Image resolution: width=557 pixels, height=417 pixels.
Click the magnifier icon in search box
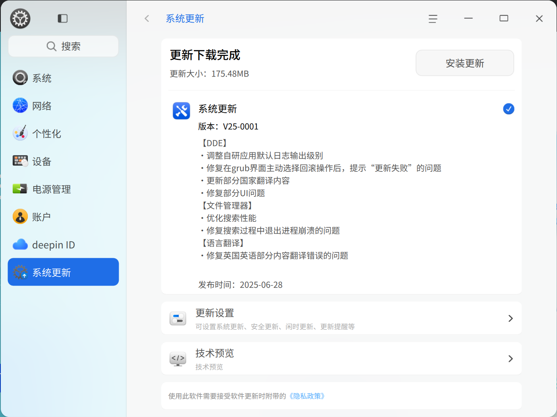pos(51,46)
